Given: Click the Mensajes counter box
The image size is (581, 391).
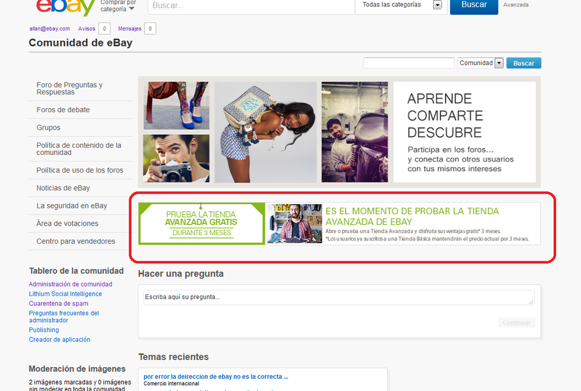Looking at the screenshot, I should point(150,29).
